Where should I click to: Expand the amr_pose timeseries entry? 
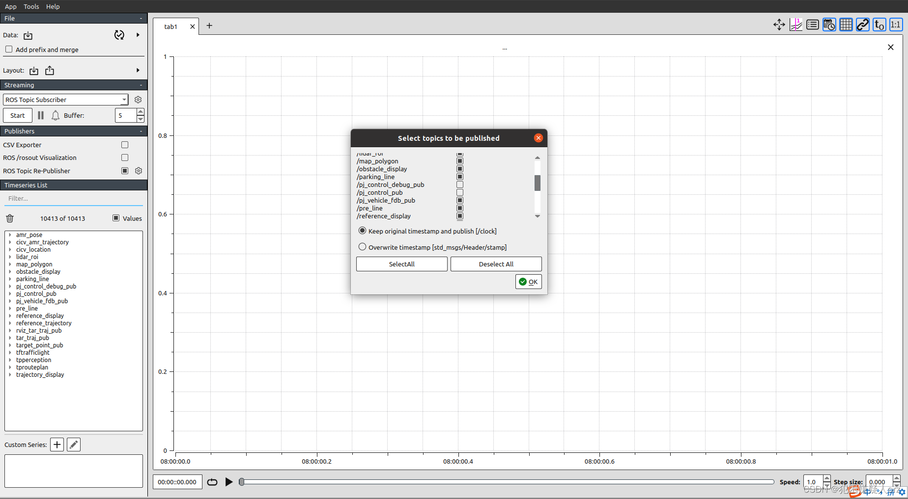click(x=10, y=235)
